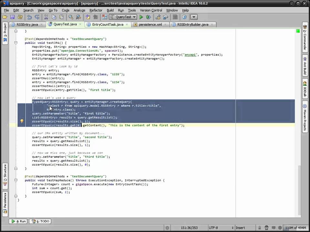Click the Undo arrow icon
The width and height of the screenshot is (310, 232).
pos(29,17)
